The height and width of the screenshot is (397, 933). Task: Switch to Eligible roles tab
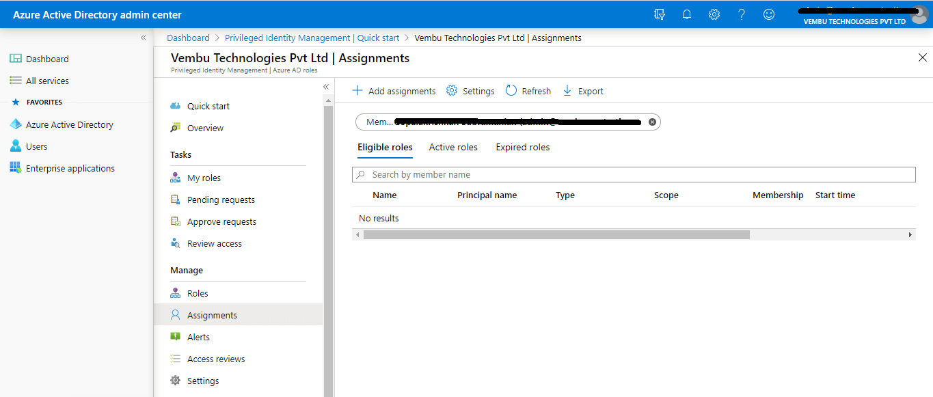(385, 147)
